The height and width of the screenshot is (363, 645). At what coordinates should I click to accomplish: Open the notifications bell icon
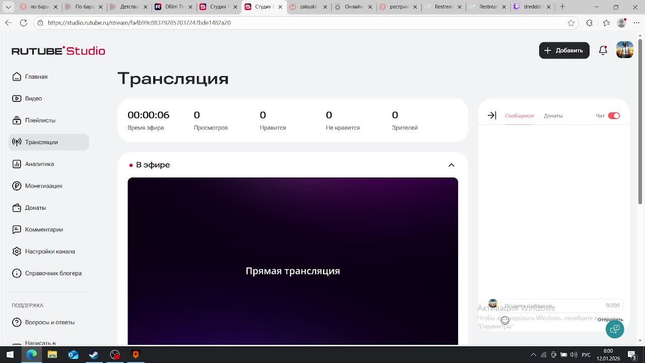pos(603,50)
